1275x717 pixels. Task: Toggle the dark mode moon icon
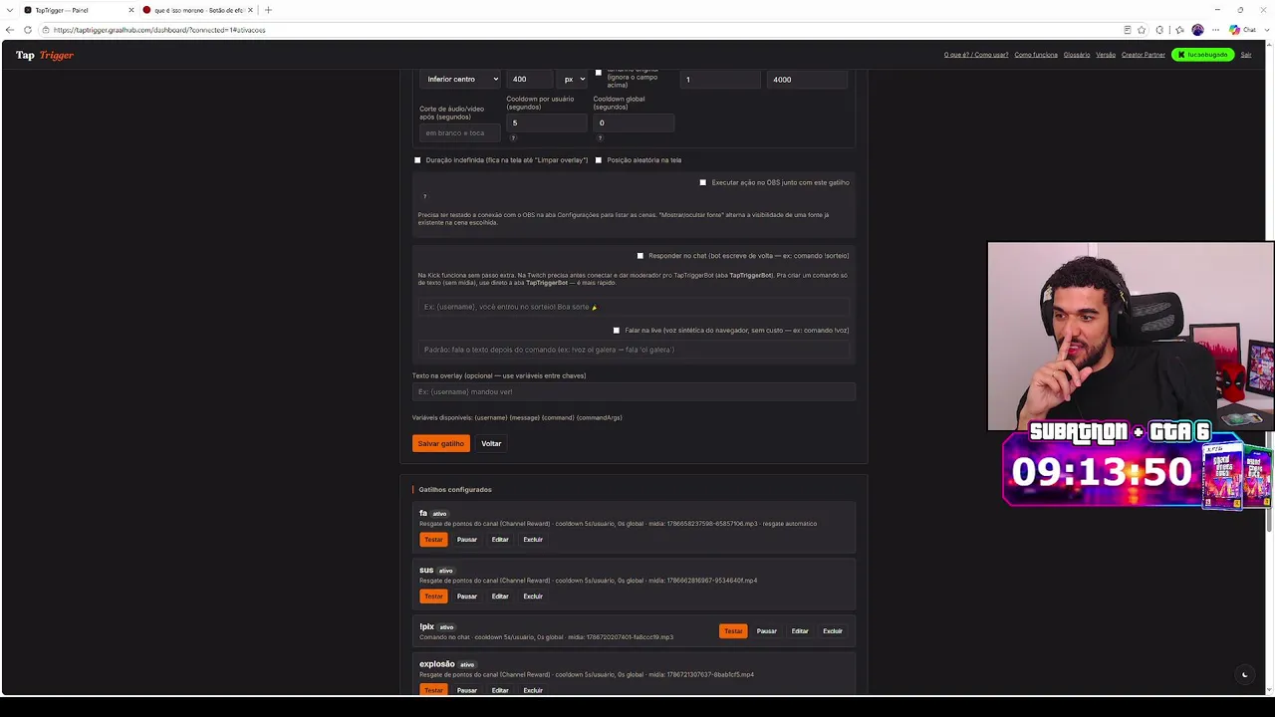(x=1244, y=675)
